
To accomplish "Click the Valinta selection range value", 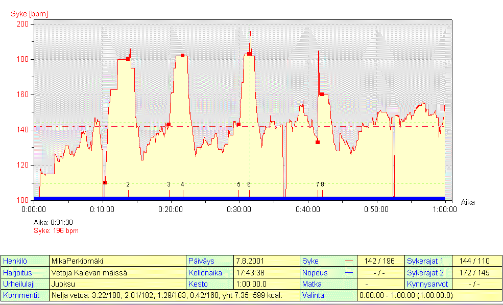I will pyautogui.click(x=406, y=295).
